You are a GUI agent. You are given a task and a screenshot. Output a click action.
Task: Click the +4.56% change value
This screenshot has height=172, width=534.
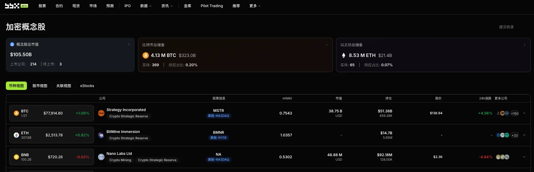[x=485, y=113]
